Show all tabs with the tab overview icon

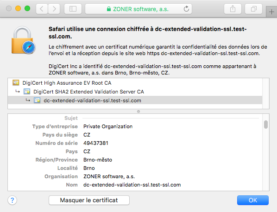[253, 9]
